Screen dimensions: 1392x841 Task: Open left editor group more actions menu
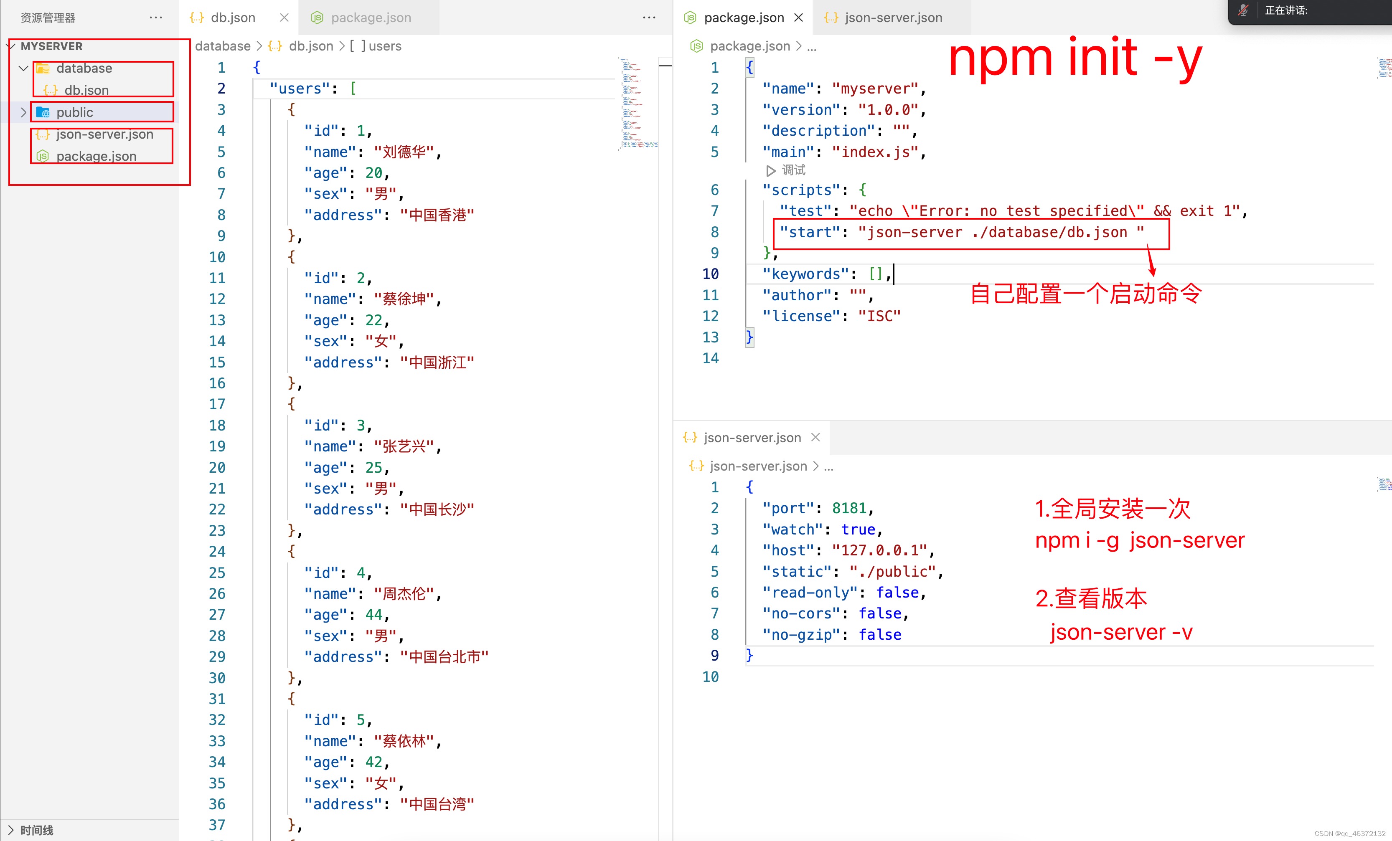coord(649,18)
